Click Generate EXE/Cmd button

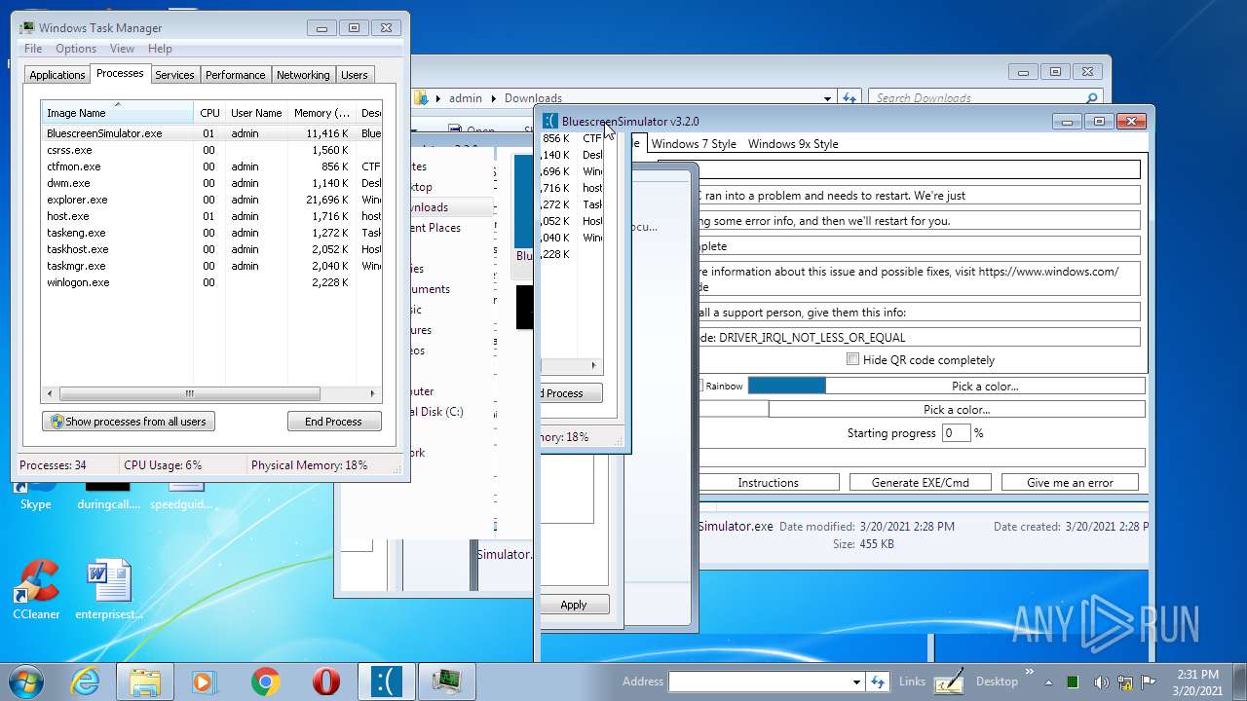tap(921, 482)
